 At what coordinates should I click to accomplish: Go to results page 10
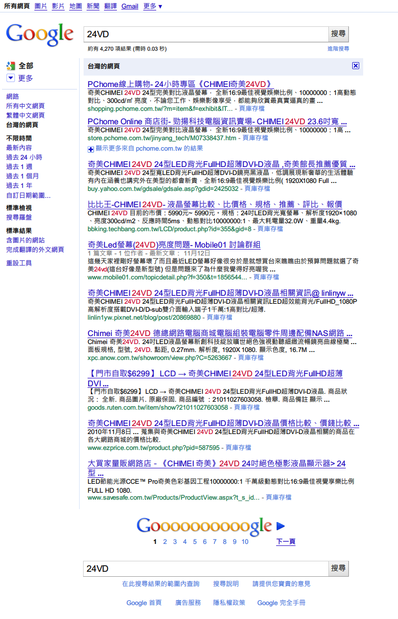pyautogui.click(x=245, y=542)
